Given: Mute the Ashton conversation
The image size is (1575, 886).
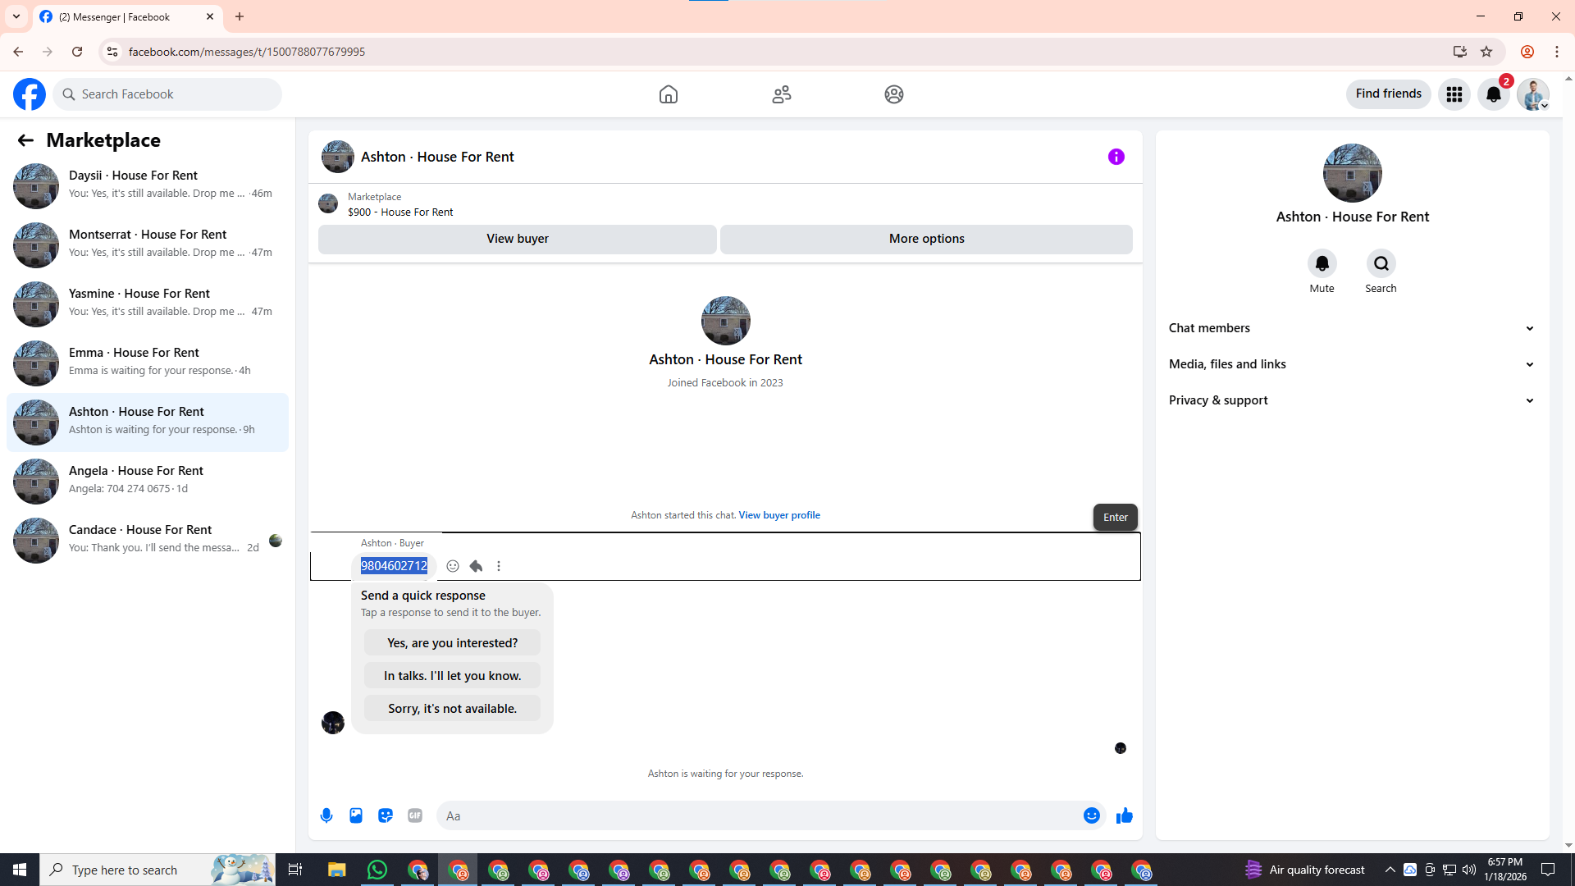Looking at the screenshot, I should (x=1322, y=264).
